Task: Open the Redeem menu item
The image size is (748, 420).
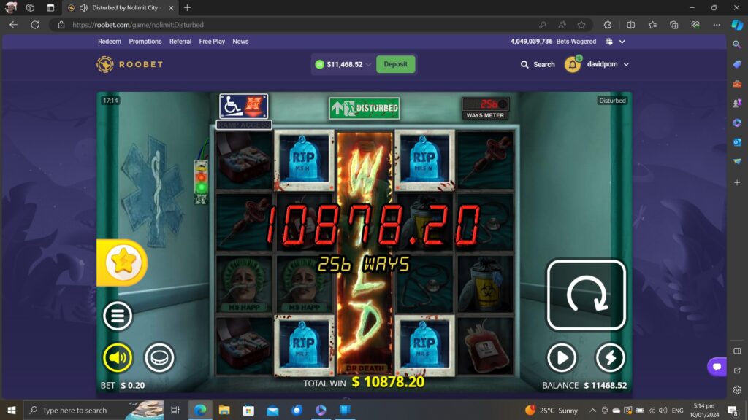Action: (110, 42)
